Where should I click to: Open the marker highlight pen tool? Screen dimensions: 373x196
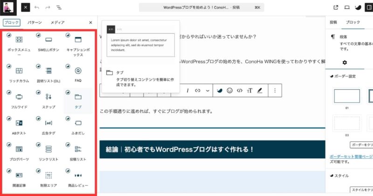(260, 91)
